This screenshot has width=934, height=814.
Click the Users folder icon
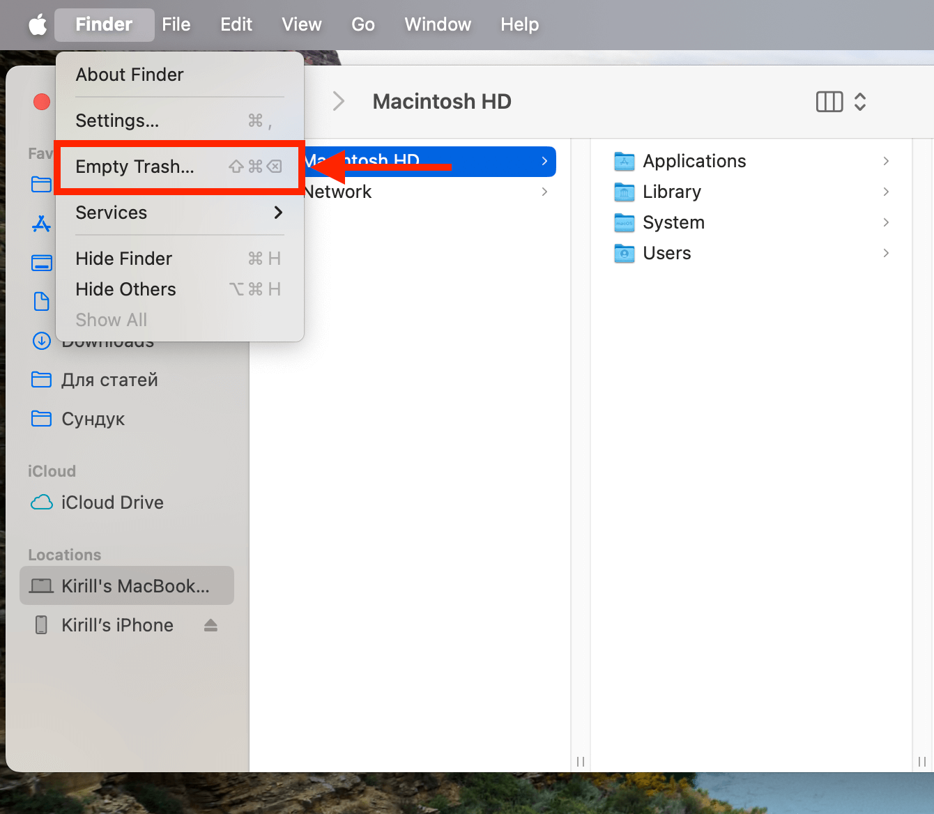point(624,253)
